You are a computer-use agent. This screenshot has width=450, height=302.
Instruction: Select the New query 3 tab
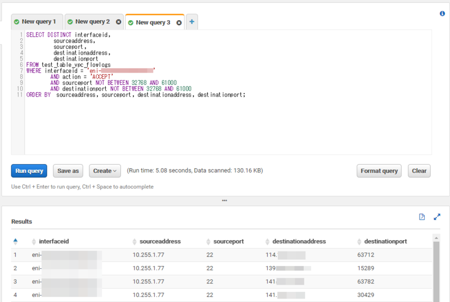tap(153, 22)
